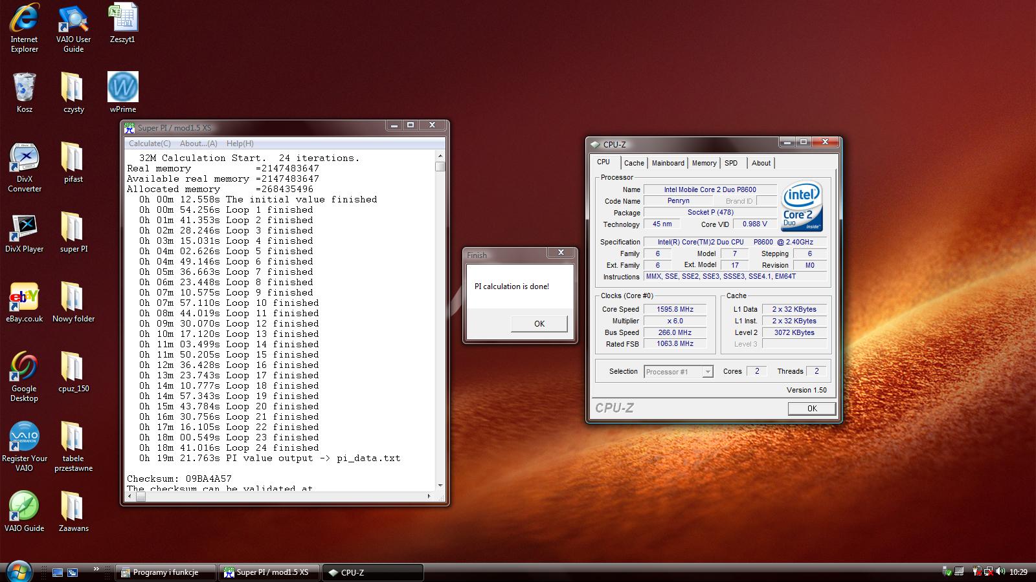Click Super PI horizontal scroll right arrow
Viewport: 1036px width, 582px height.
[429, 496]
